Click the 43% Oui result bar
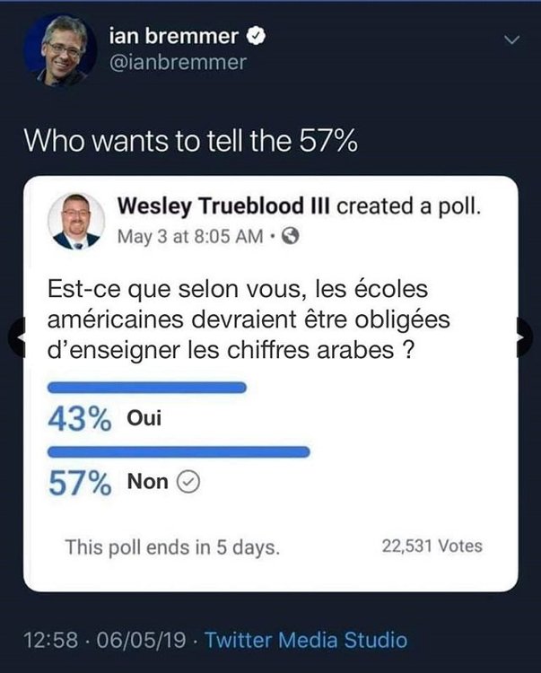 (x=146, y=388)
